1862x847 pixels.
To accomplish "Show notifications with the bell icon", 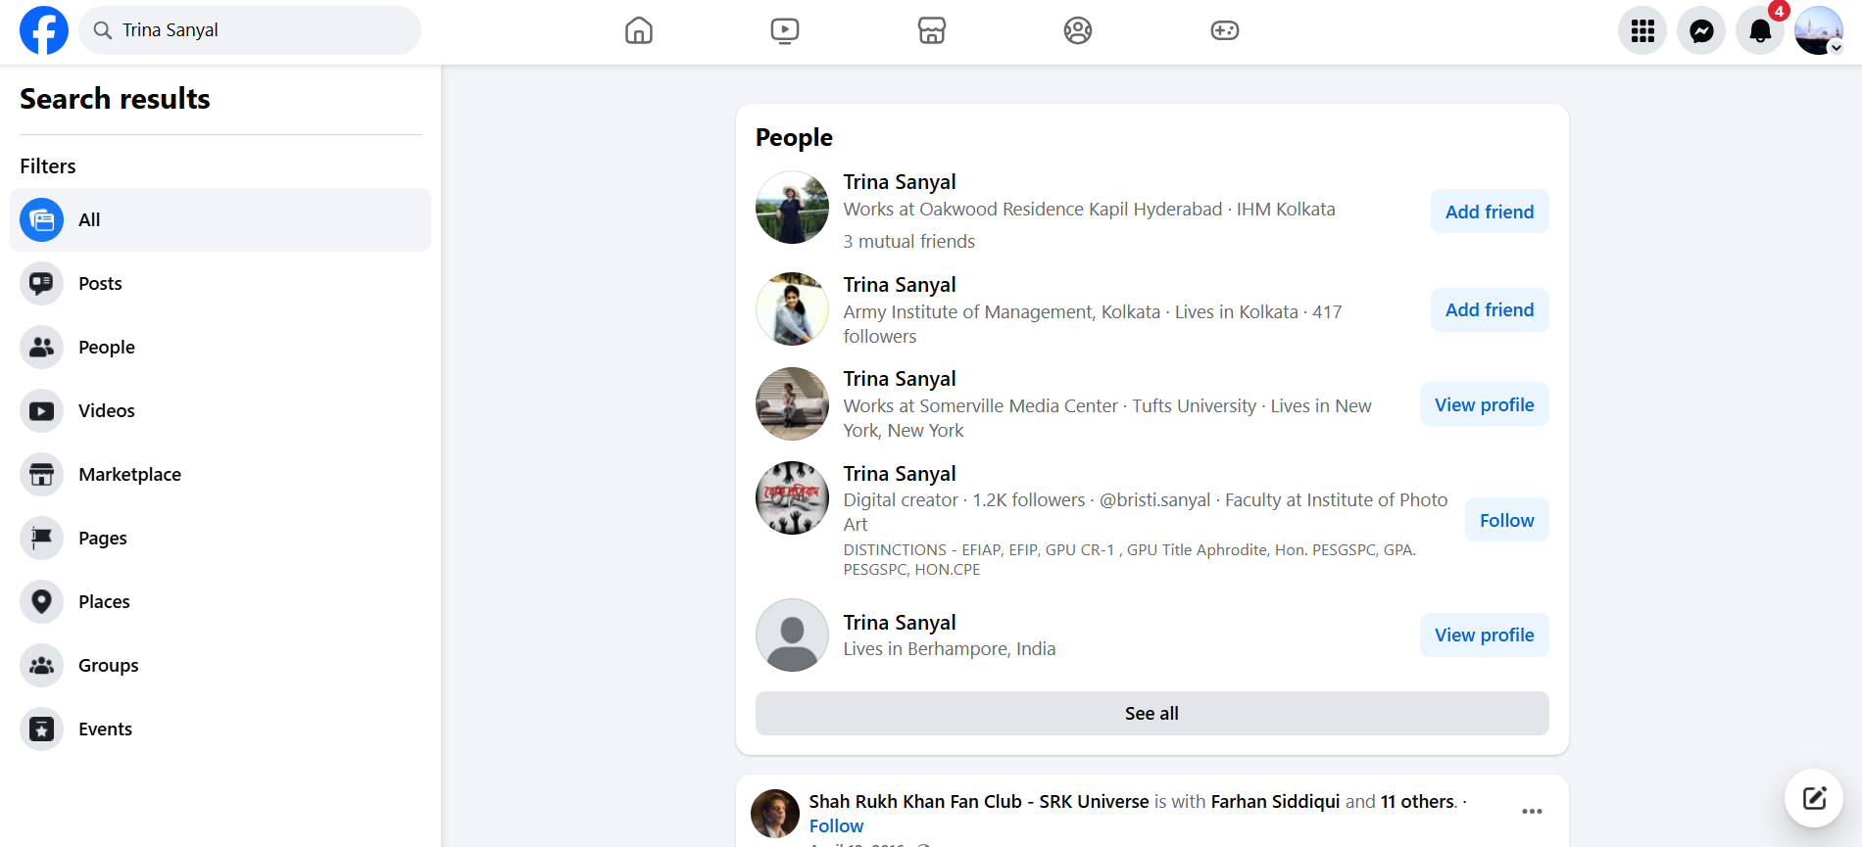I will (1759, 30).
